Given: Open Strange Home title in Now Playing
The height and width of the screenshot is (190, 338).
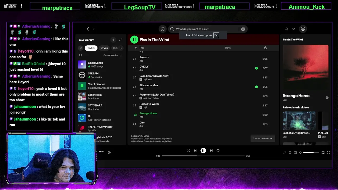Looking at the screenshot, I should [x=296, y=96].
